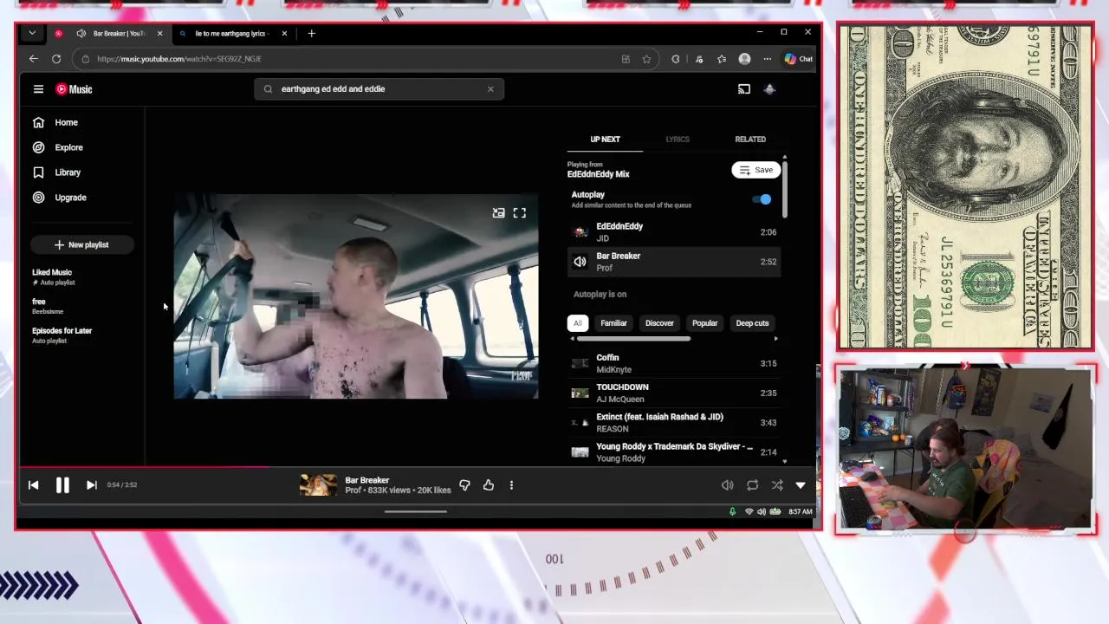Screen dimensions: 1109x624
Task: Switch to the LYRICS tab
Action: (x=678, y=140)
